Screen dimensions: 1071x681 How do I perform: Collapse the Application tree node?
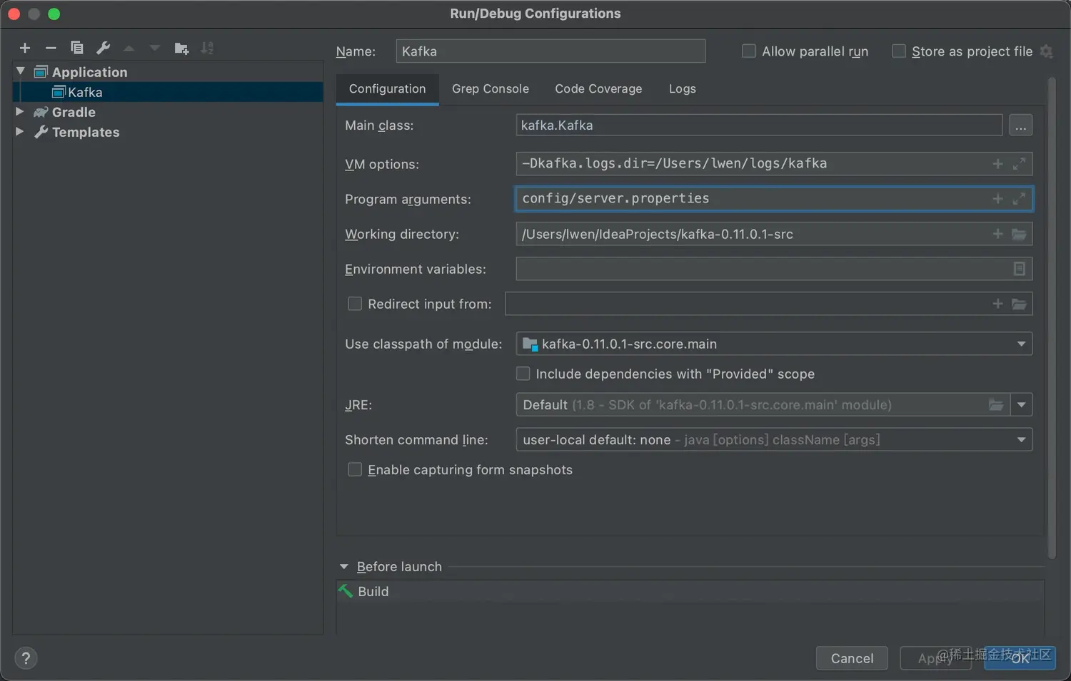pyautogui.click(x=21, y=71)
